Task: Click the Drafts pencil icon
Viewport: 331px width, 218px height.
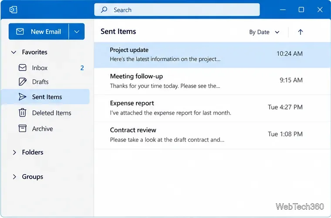Action: pos(23,82)
